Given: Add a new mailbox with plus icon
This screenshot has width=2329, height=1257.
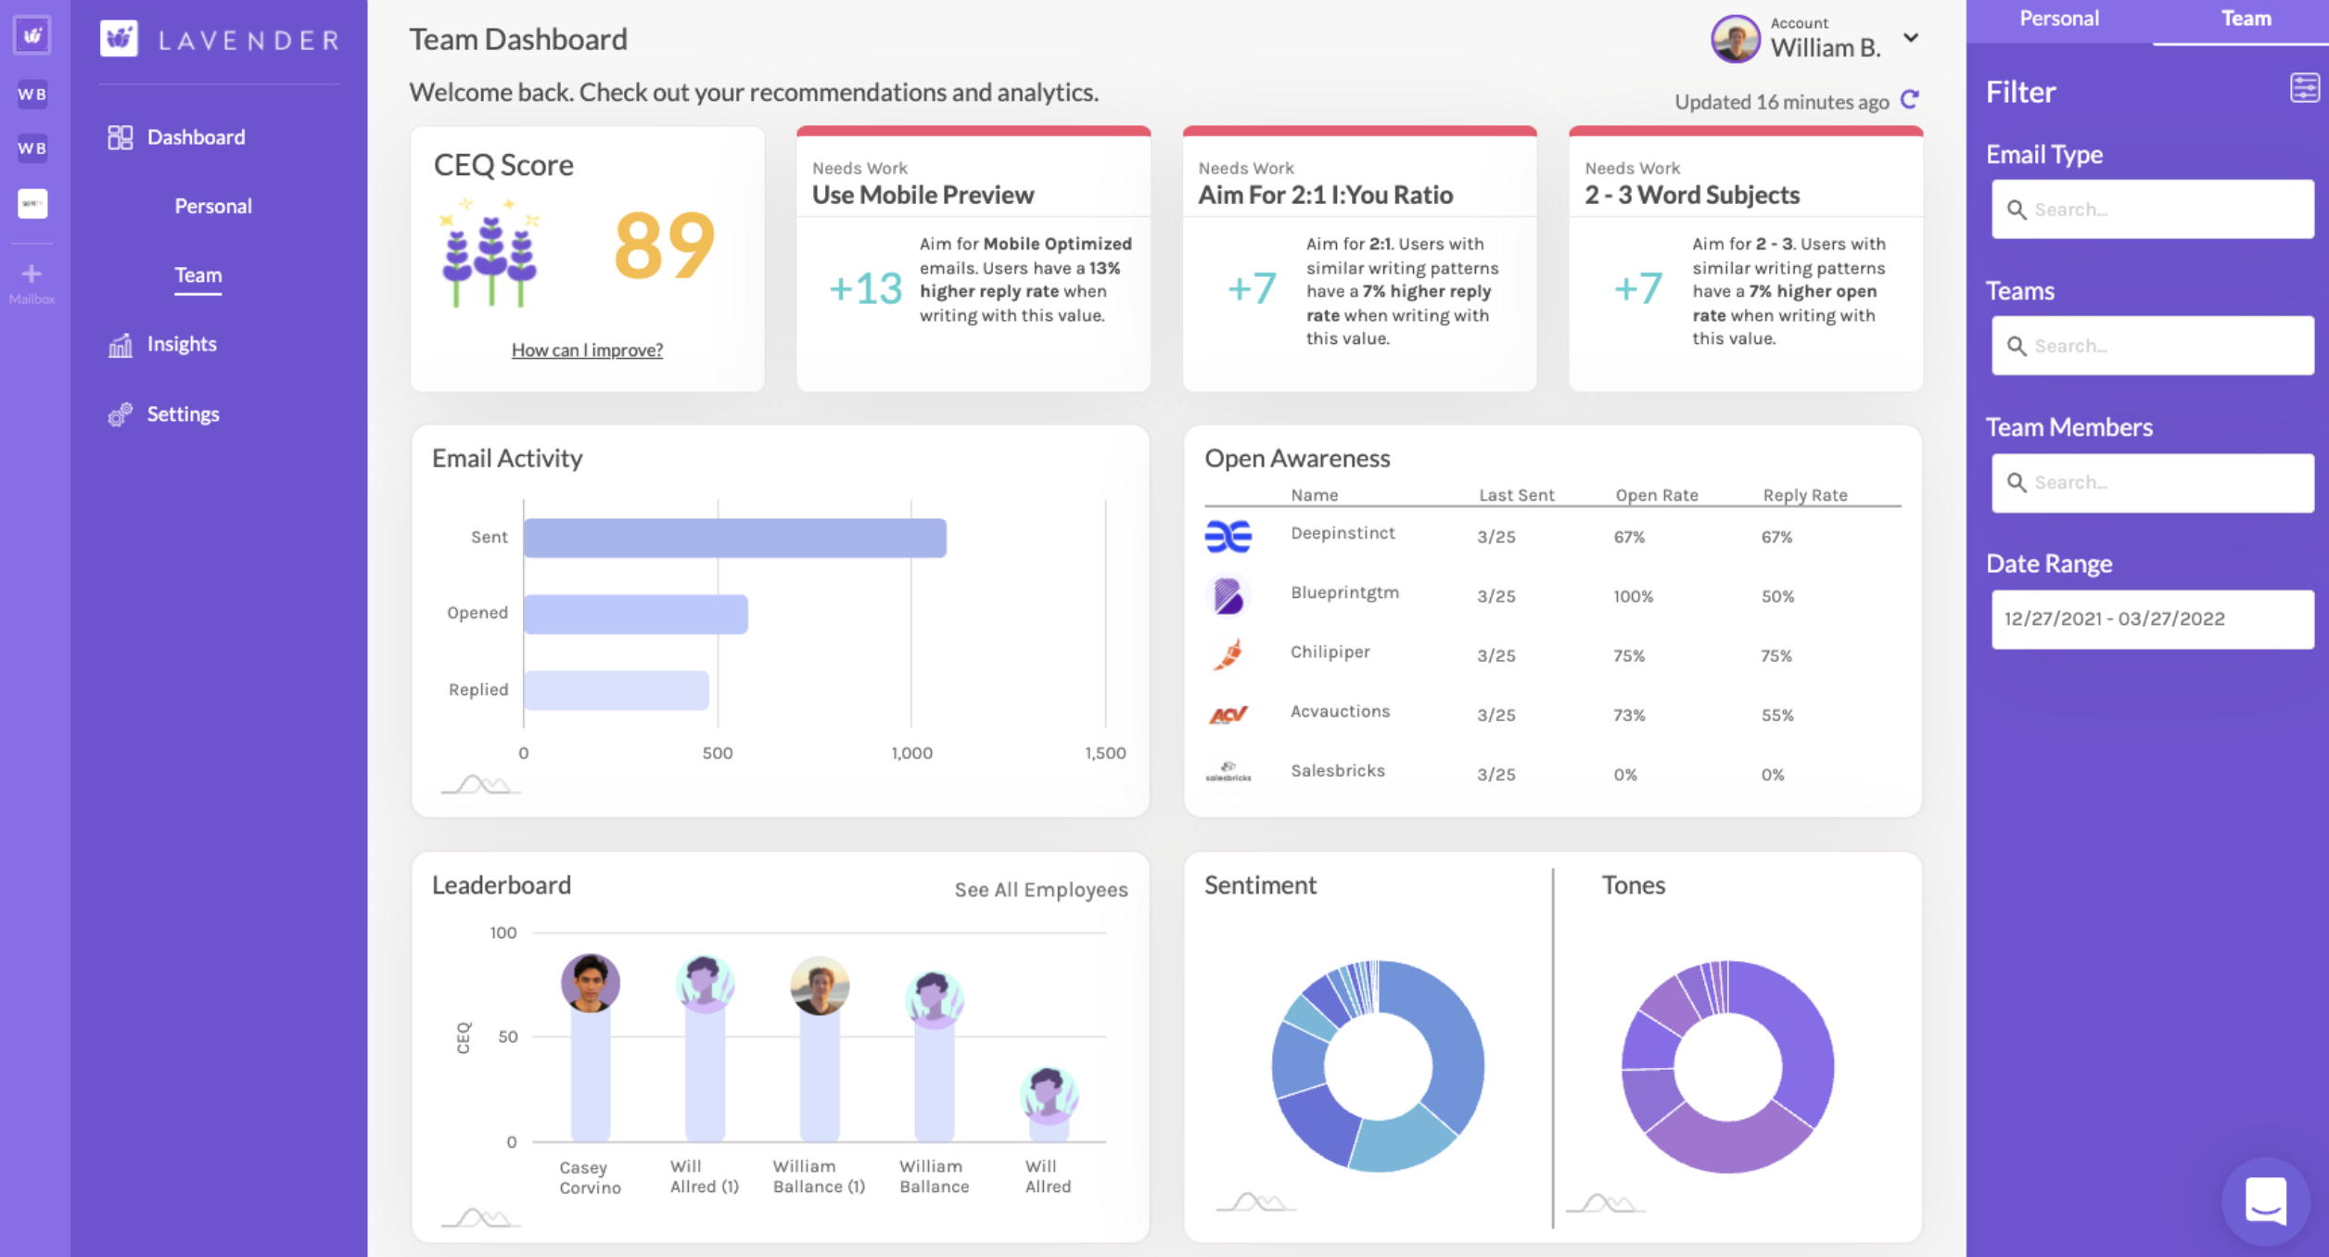Looking at the screenshot, I should click(32, 274).
